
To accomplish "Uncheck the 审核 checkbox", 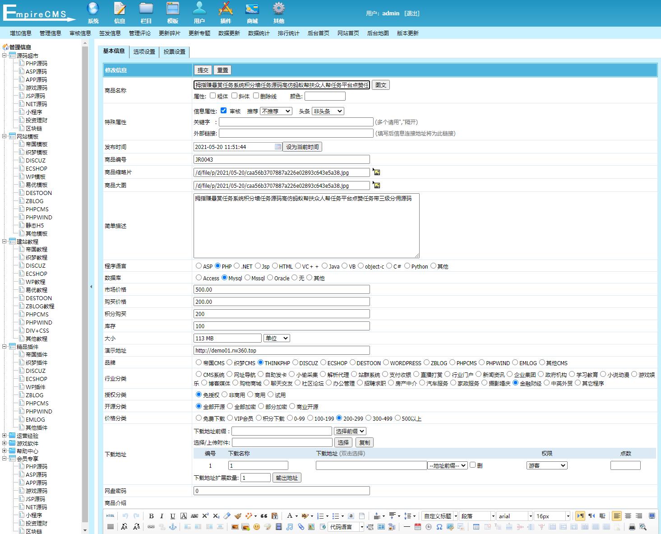I will [223, 111].
